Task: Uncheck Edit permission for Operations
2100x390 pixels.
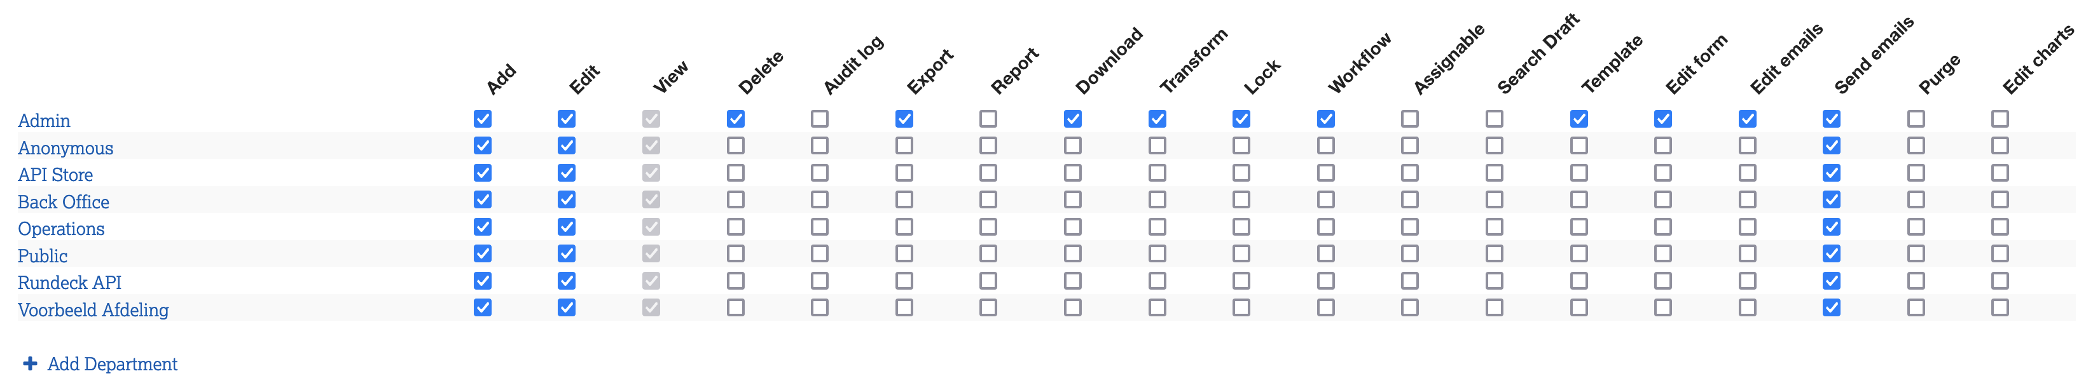Action: click(x=567, y=226)
